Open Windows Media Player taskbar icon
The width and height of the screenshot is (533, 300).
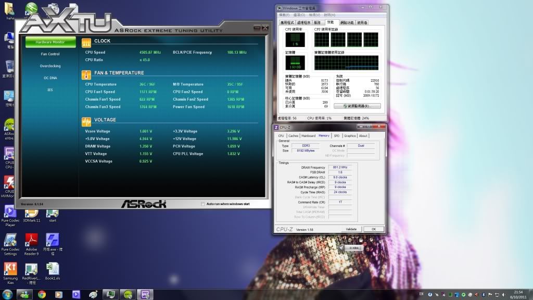coord(59,295)
